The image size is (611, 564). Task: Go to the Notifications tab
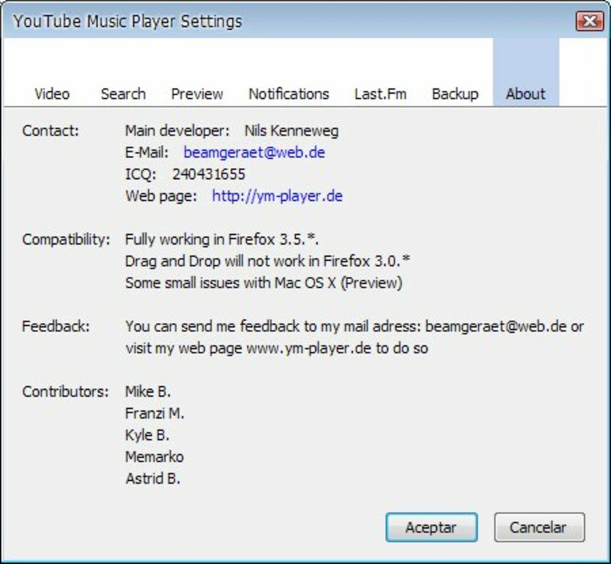coord(289,94)
